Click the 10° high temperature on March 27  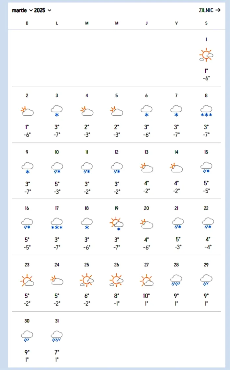(x=146, y=296)
